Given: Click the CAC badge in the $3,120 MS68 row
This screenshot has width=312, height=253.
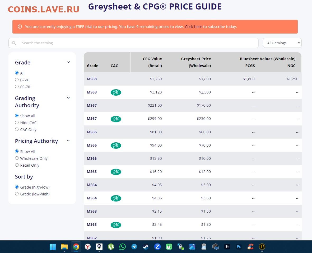Looking at the screenshot, I should (x=116, y=92).
